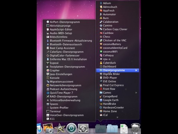The height and width of the screenshot is (134, 178).
Task: Select HardwareGrowler entry
Action: click(118, 108)
